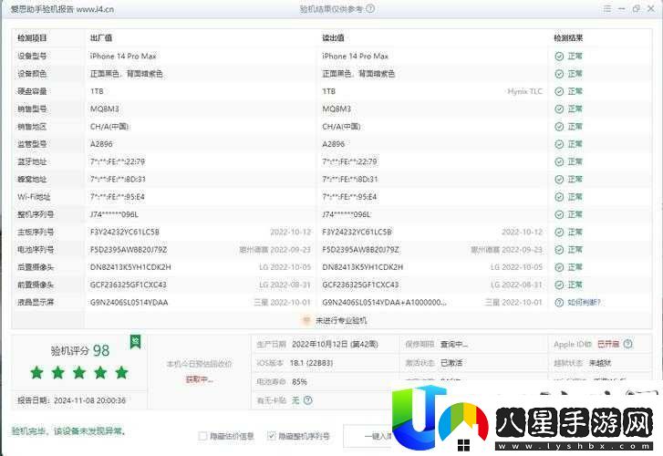
Task: Click the 验机评分 98 score
Action: coord(80,351)
